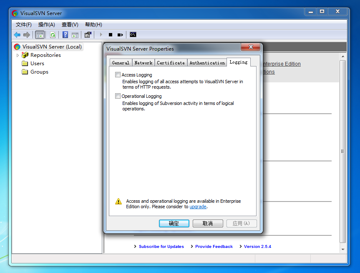This screenshot has width=360, height=273.
Task: Switch to the Network tab
Action: point(143,63)
